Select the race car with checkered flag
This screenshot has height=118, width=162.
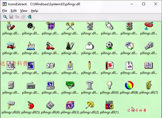click(50, 46)
